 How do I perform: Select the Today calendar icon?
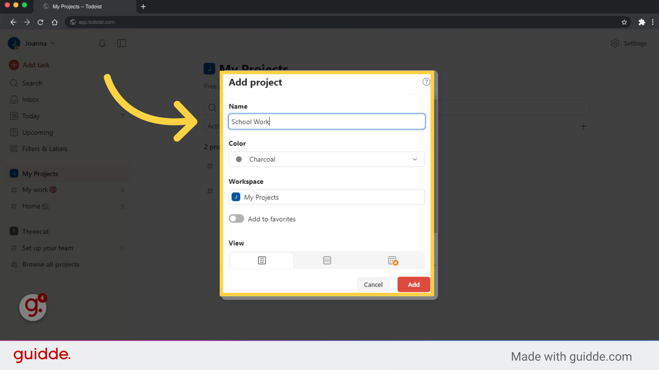tap(14, 116)
